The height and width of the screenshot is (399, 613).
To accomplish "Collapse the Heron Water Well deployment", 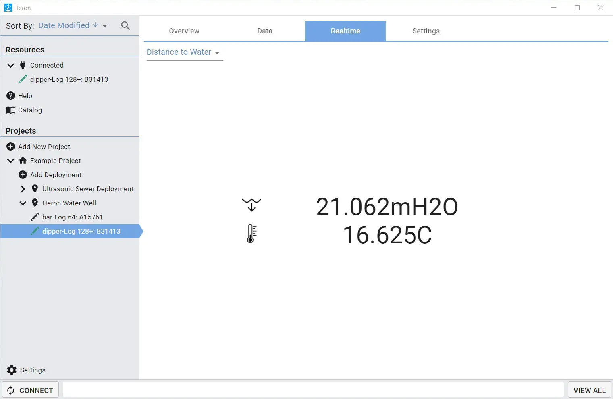I will pos(23,203).
